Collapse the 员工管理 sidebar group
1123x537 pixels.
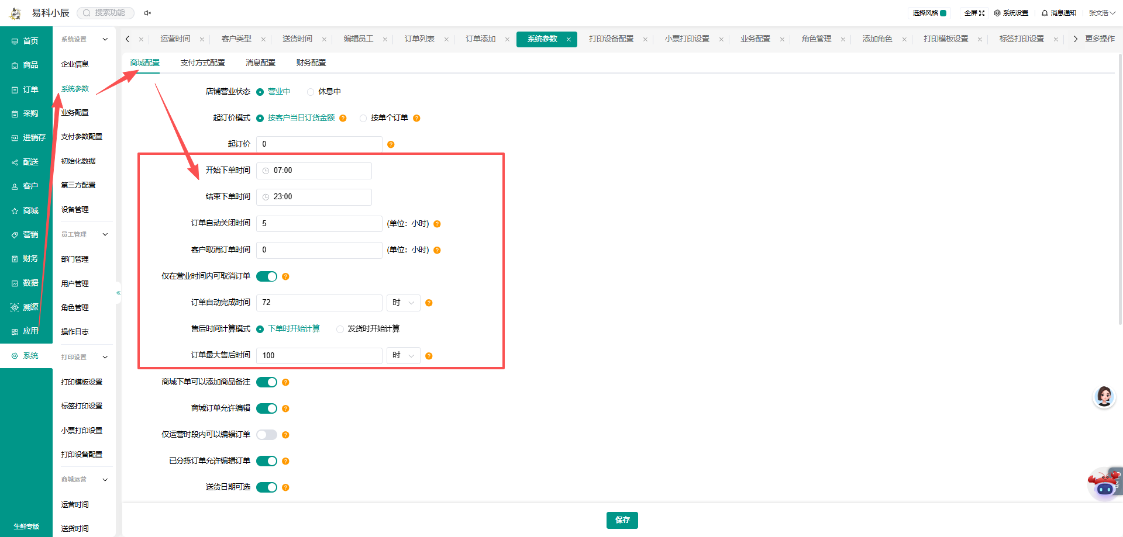(105, 234)
